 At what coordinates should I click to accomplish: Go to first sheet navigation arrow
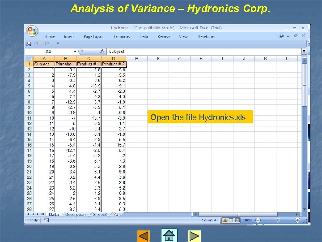[28, 214]
